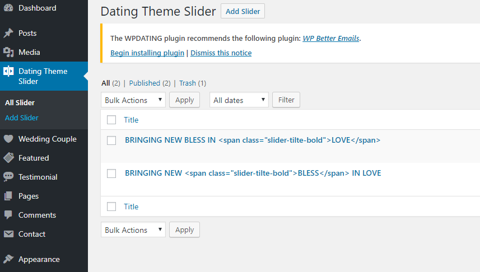Image resolution: width=480 pixels, height=272 pixels.
Task: Click the Posts pushpin icon
Action: [8, 33]
